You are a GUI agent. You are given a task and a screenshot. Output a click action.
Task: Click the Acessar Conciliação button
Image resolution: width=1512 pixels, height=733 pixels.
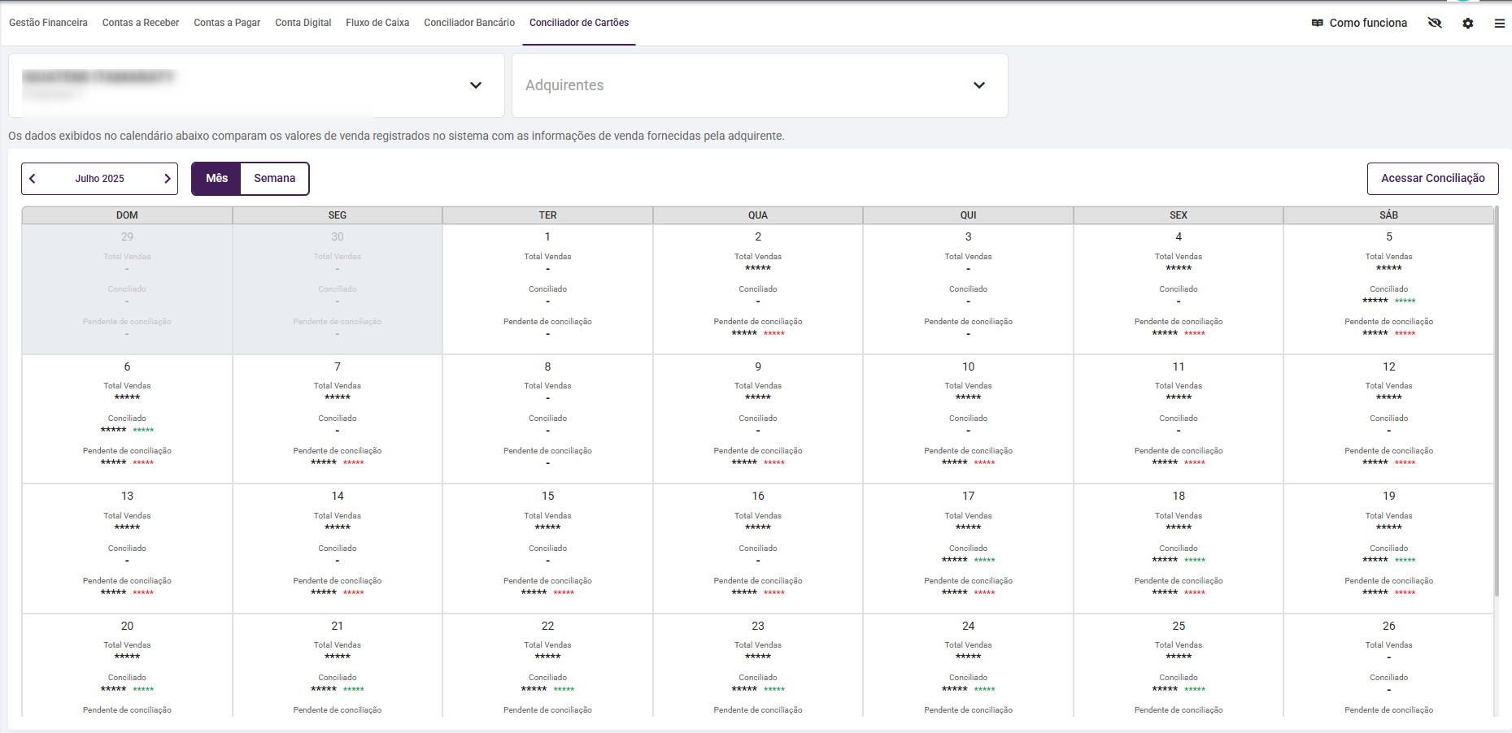(x=1432, y=179)
